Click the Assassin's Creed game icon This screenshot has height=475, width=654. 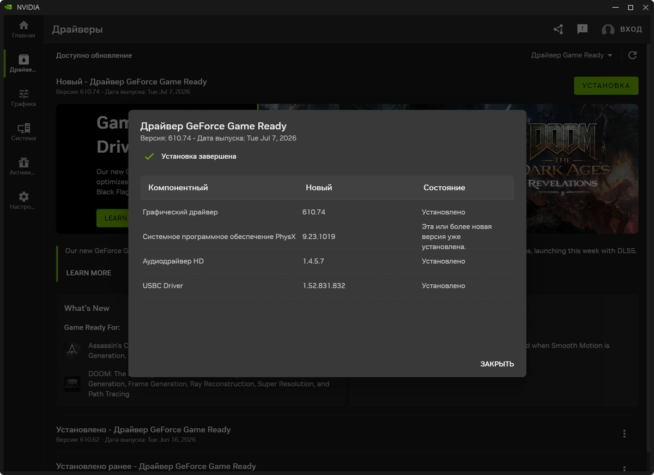[x=72, y=350]
